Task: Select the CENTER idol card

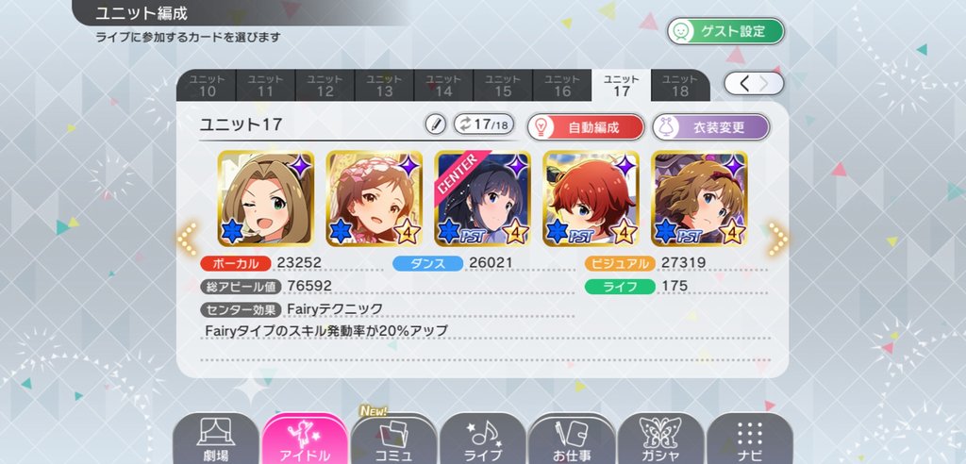Action: [x=482, y=198]
